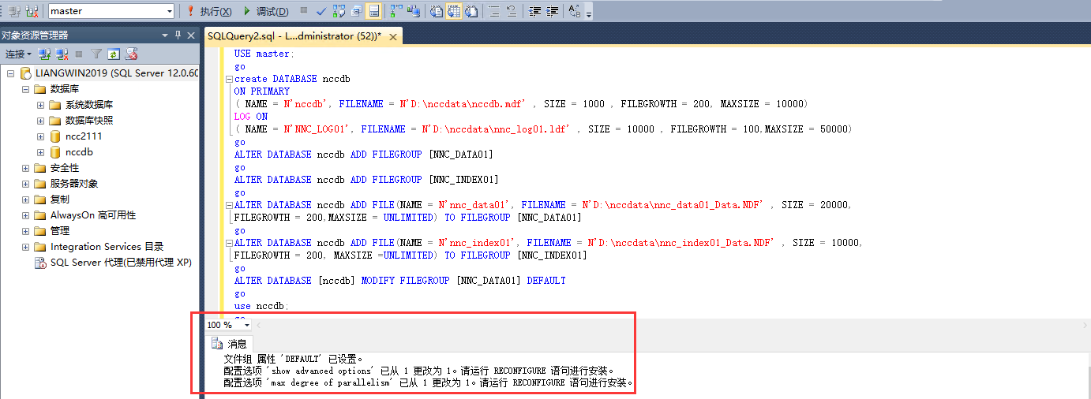Viewport: 1091px width, 399px height.
Task: Click Connect Object Explorer icon beside 连接
Action: click(x=44, y=54)
